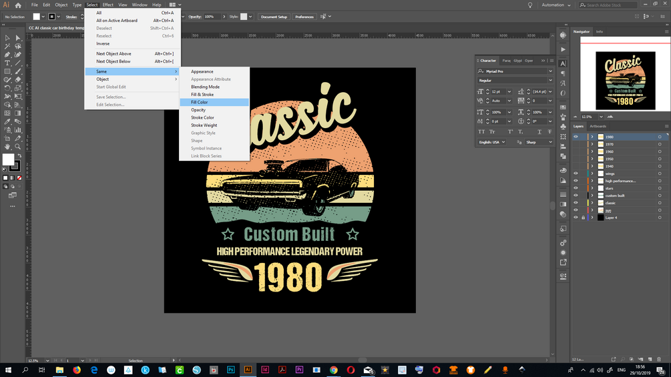Open the Symbols panel club icon
Viewport: 671px width, 377px height.
pyautogui.click(x=563, y=127)
